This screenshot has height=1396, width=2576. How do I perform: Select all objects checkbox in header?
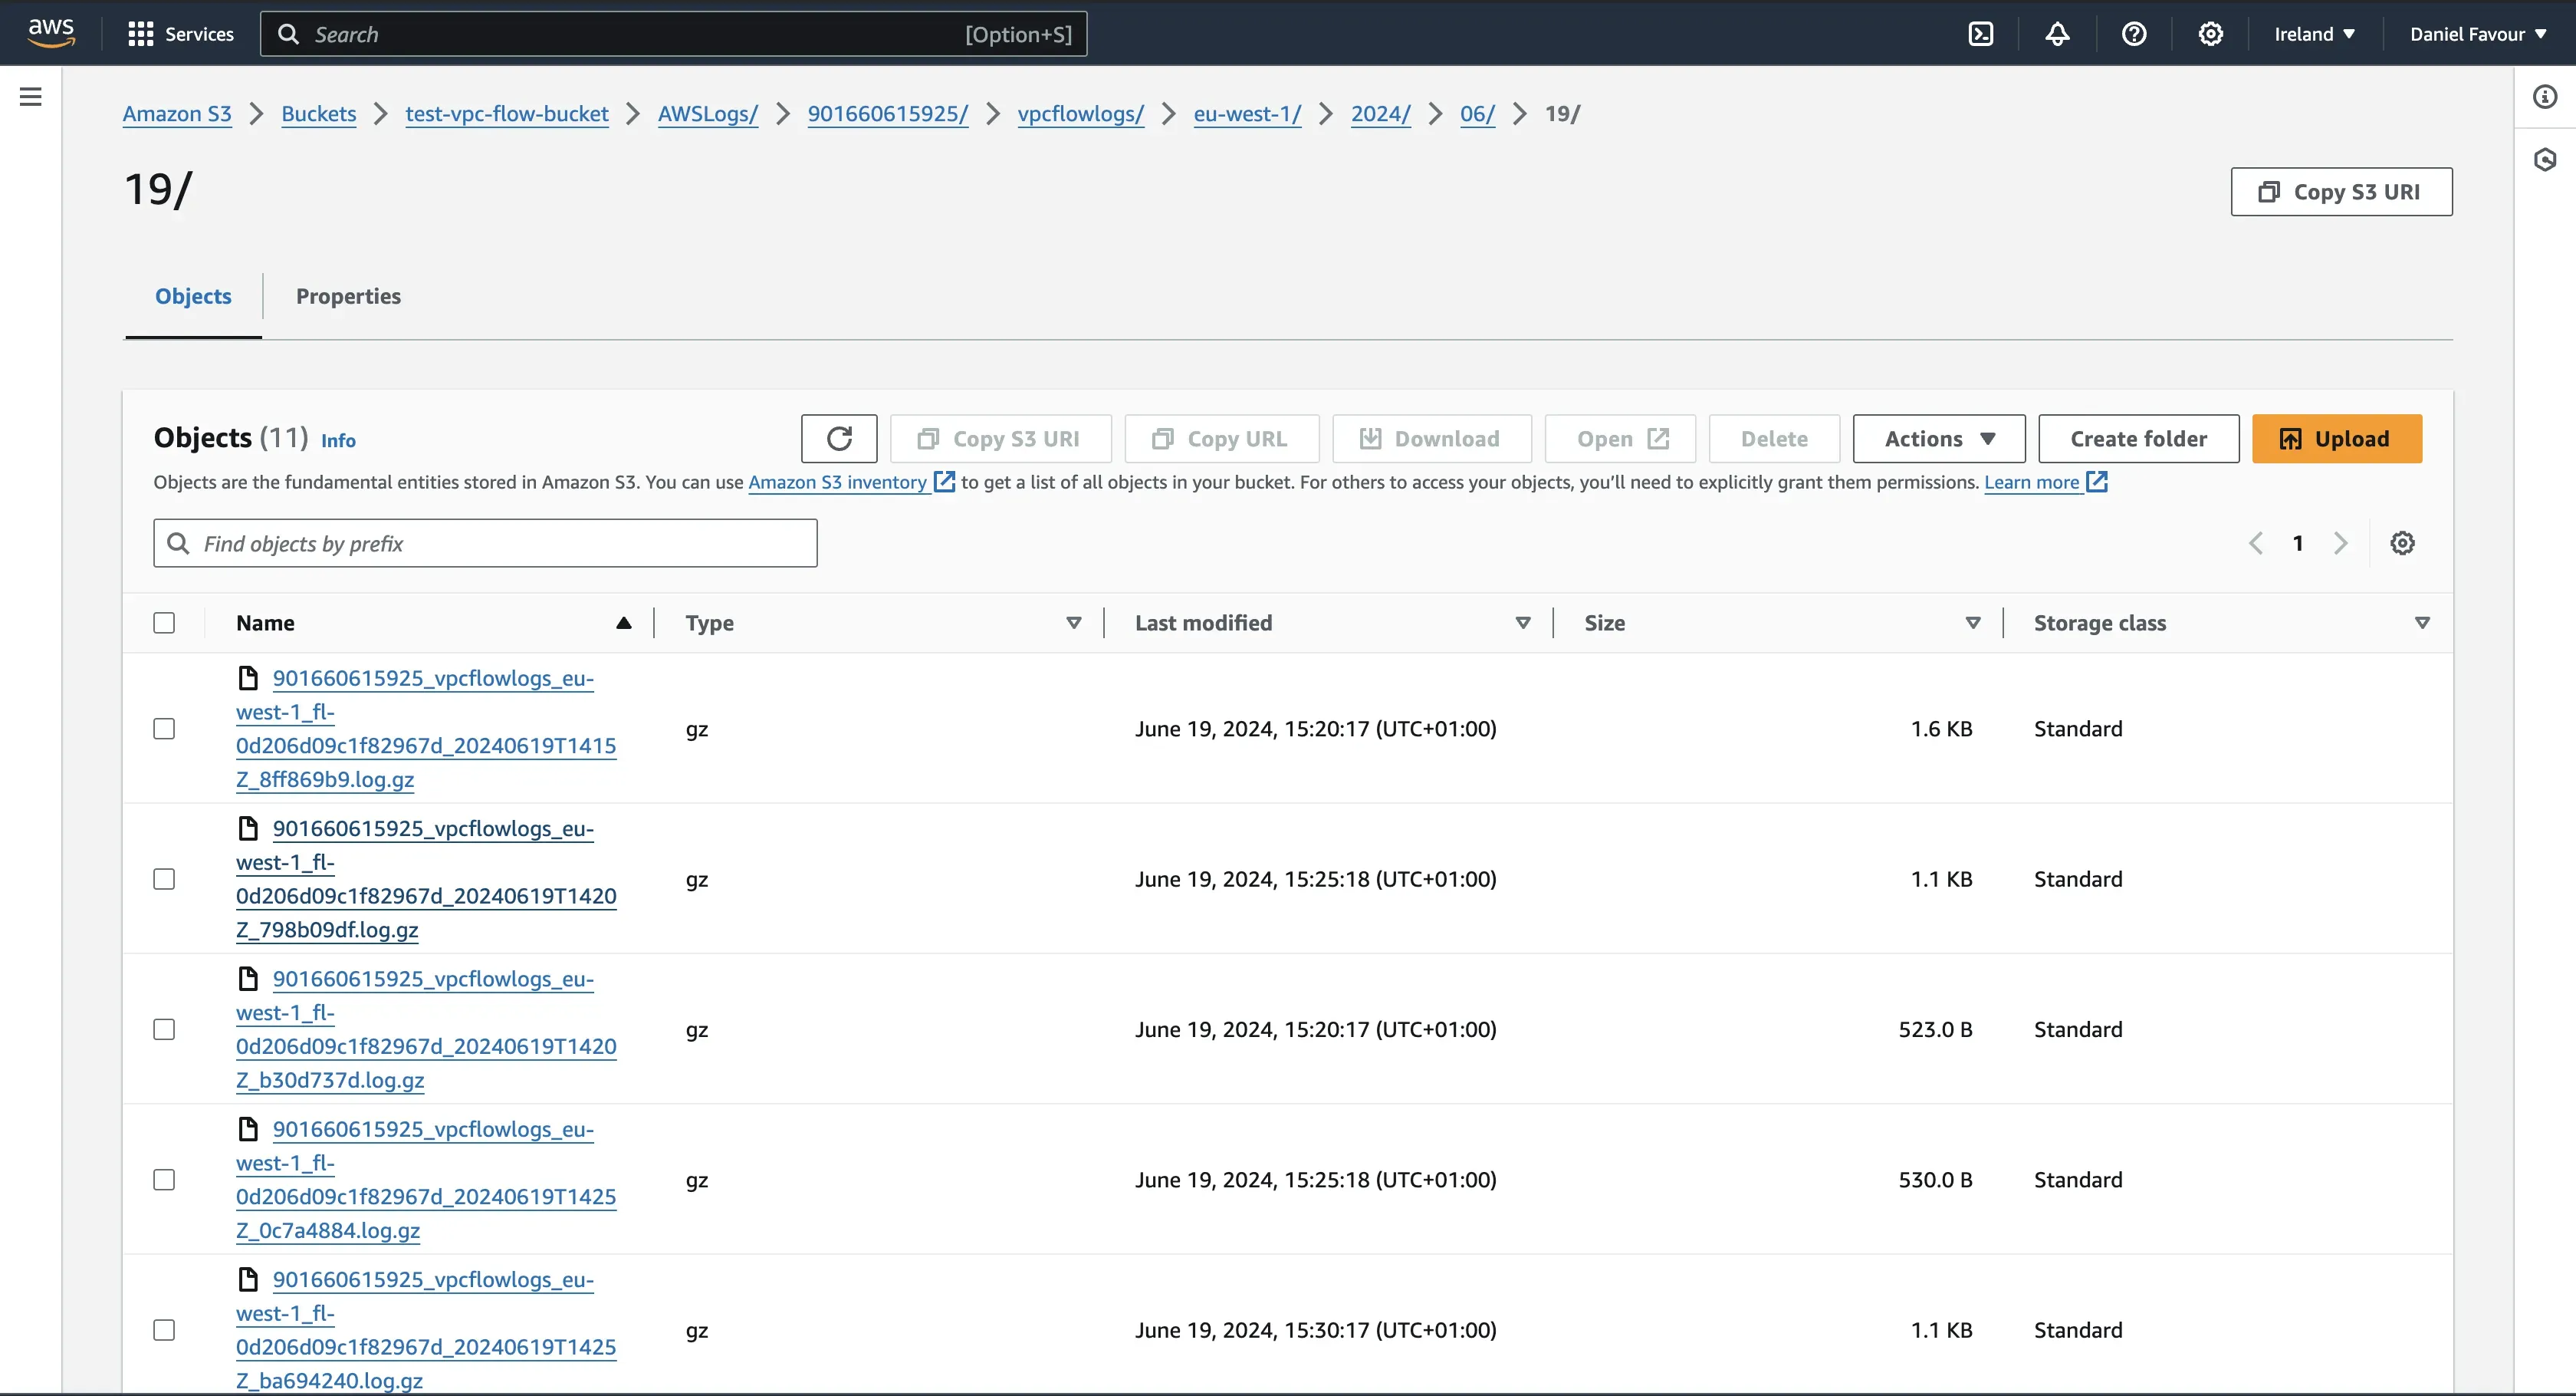164,622
